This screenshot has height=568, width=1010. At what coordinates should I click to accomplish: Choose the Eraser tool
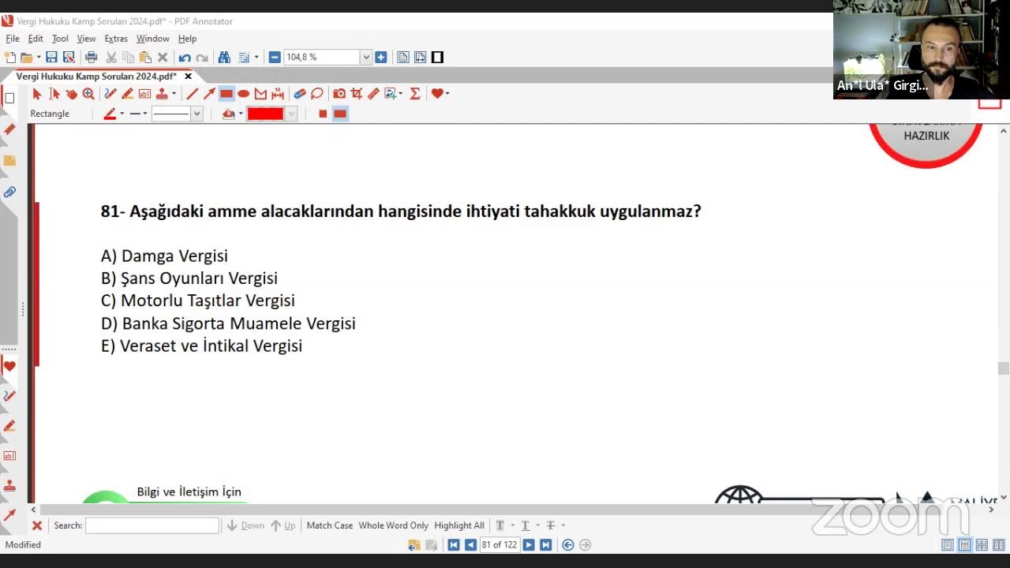pyautogui.click(x=299, y=93)
